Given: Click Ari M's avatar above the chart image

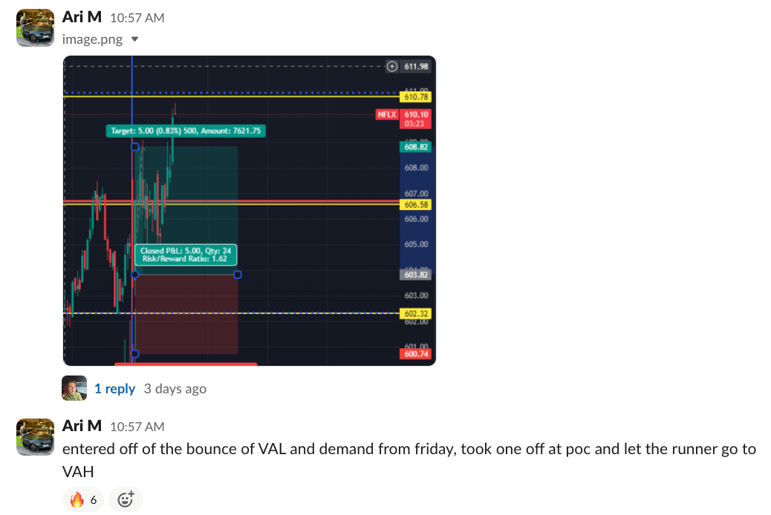Looking at the screenshot, I should (x=35, y=28).
